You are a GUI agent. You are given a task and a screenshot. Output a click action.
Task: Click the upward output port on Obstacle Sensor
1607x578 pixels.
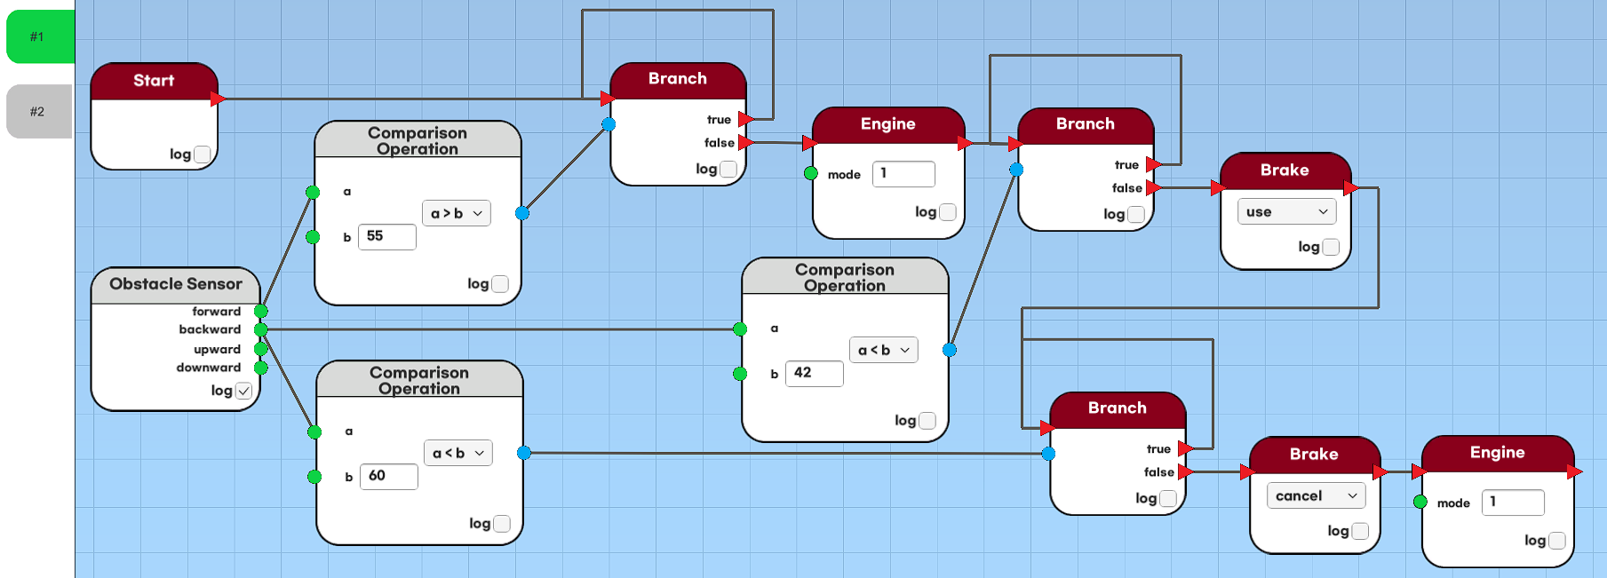pos(261,349)
